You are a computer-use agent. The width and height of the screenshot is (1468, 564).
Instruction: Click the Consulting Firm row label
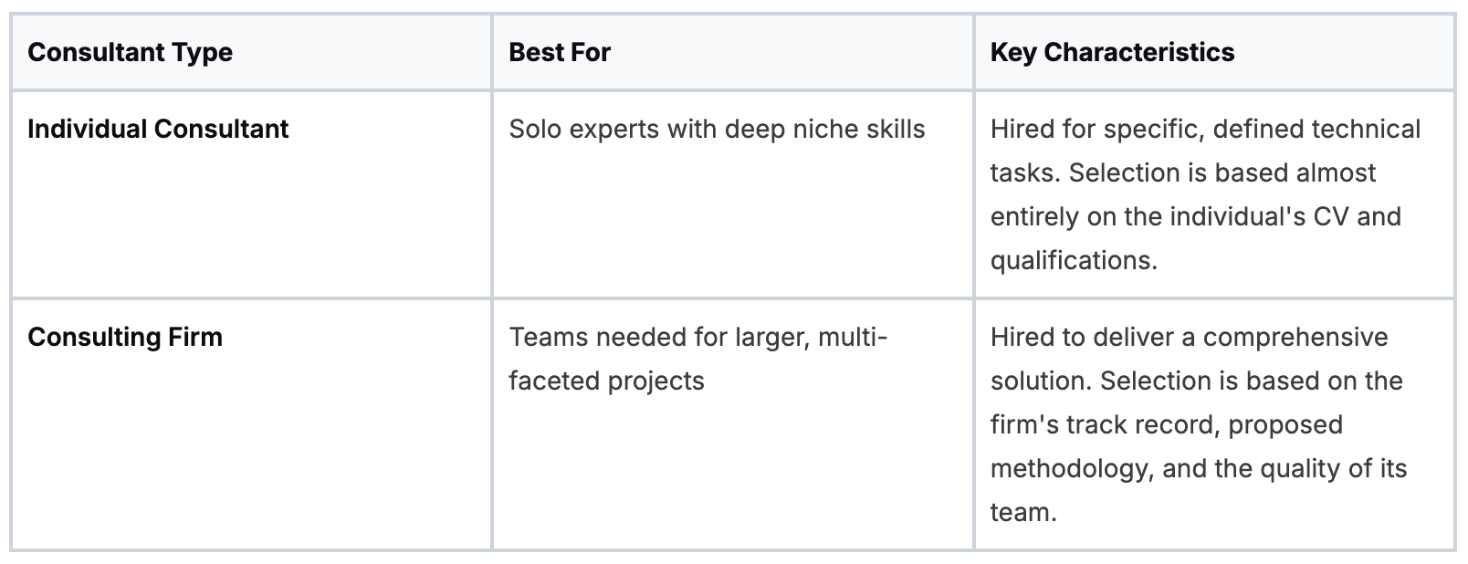[125, 338]
